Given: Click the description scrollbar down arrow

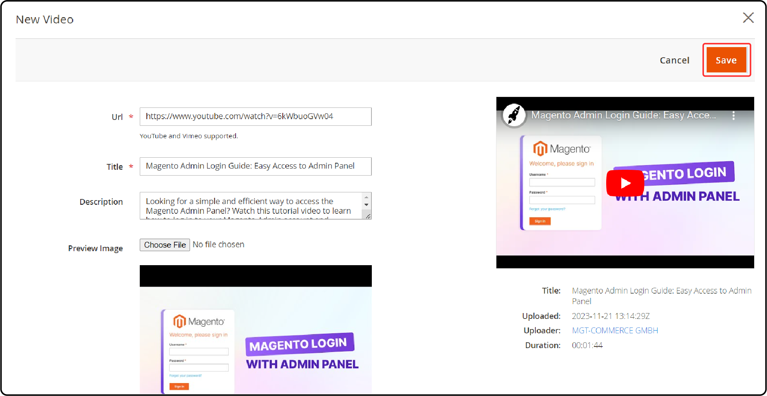Looking at the screenshot, I should pyautogui.click(x=366, y=205).
